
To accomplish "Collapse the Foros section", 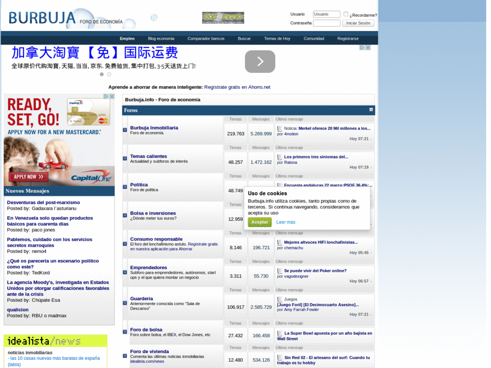I will click(x=371, y=110).
